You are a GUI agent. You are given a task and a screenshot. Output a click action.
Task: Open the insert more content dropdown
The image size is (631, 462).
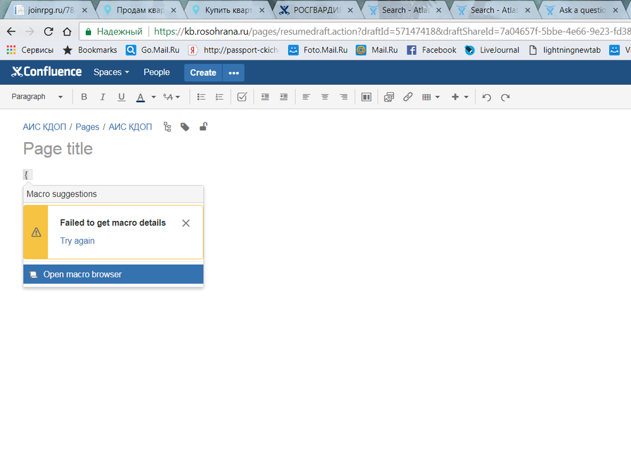click(460, 97)
